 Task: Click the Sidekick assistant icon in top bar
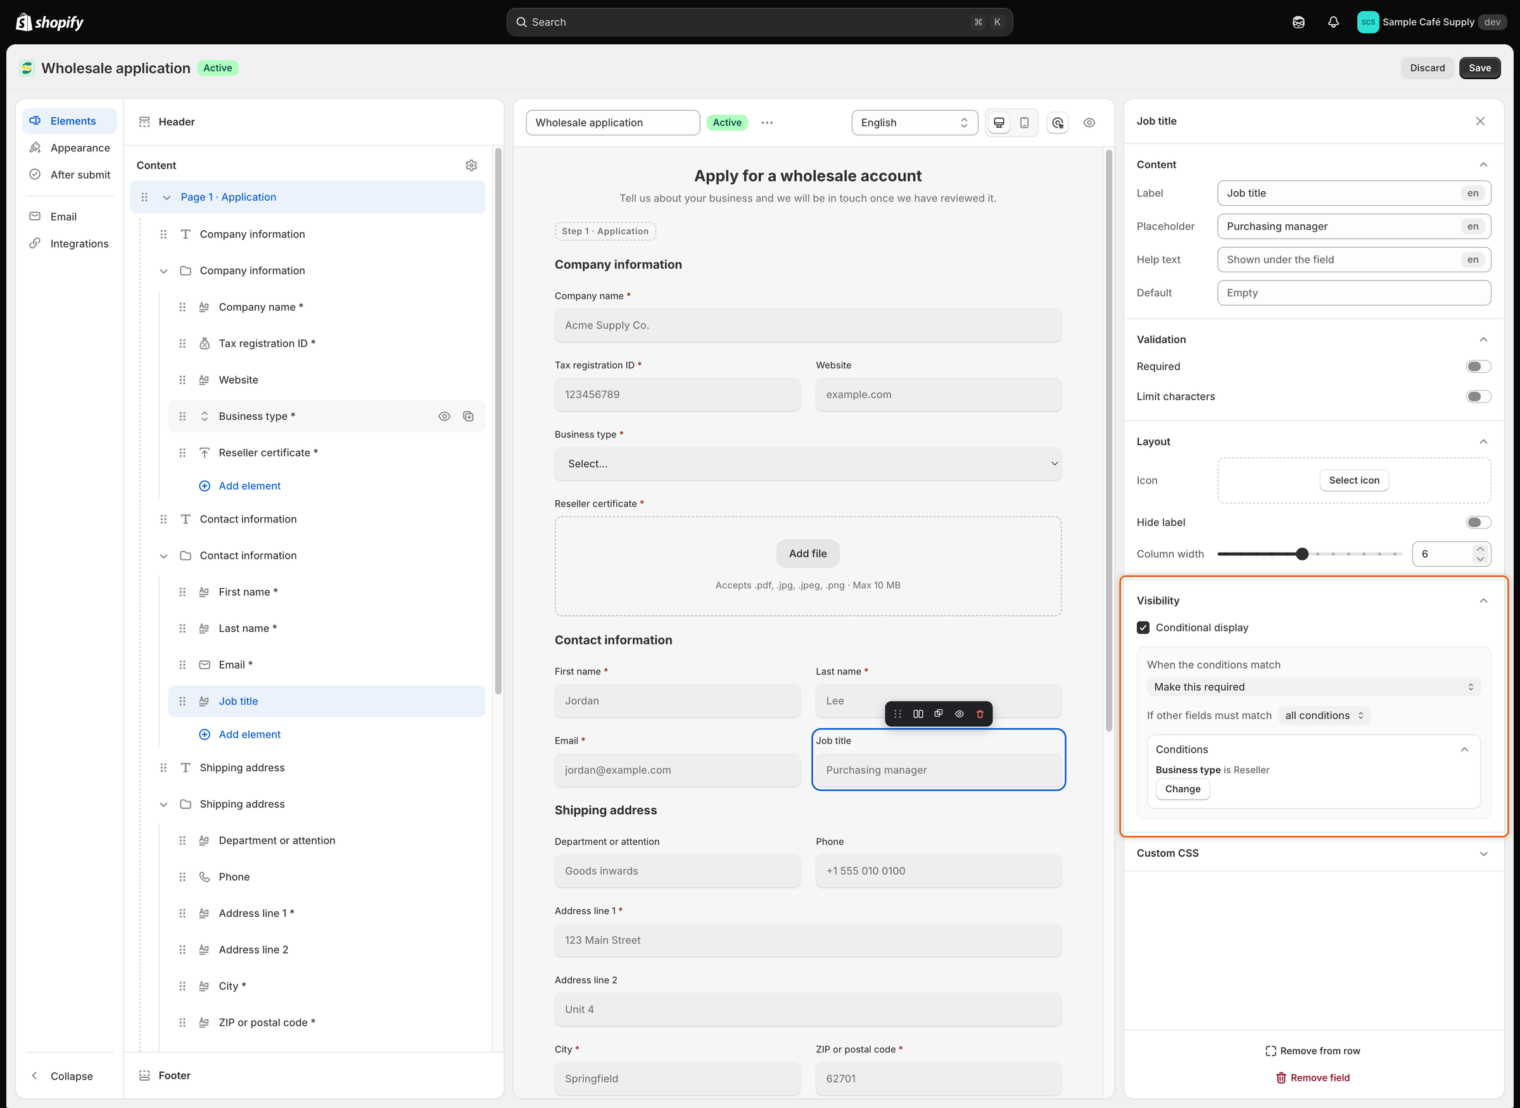[x=1298, y=22]
